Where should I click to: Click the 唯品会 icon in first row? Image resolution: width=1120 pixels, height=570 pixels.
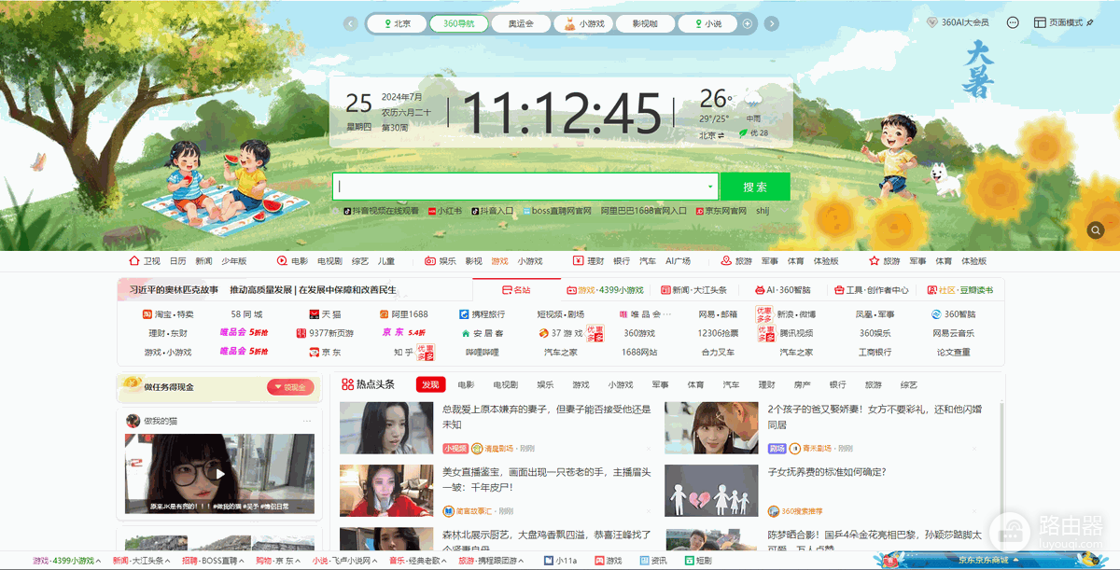tap(623, 314)
